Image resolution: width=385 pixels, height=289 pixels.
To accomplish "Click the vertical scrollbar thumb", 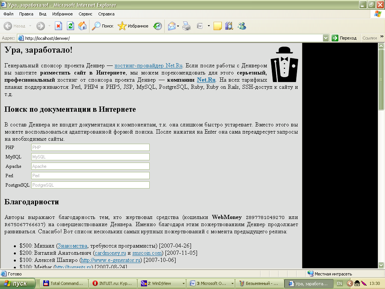I will click(381, 80).
